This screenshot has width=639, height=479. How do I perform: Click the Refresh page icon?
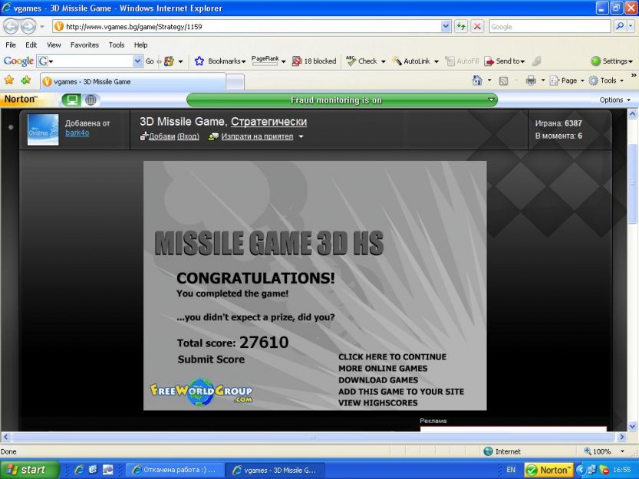pyautogui.click(x=461, y=26)
